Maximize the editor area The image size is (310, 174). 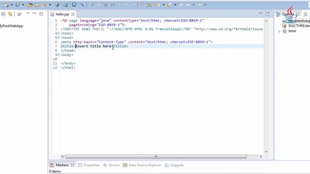click(x=267, y=14)
